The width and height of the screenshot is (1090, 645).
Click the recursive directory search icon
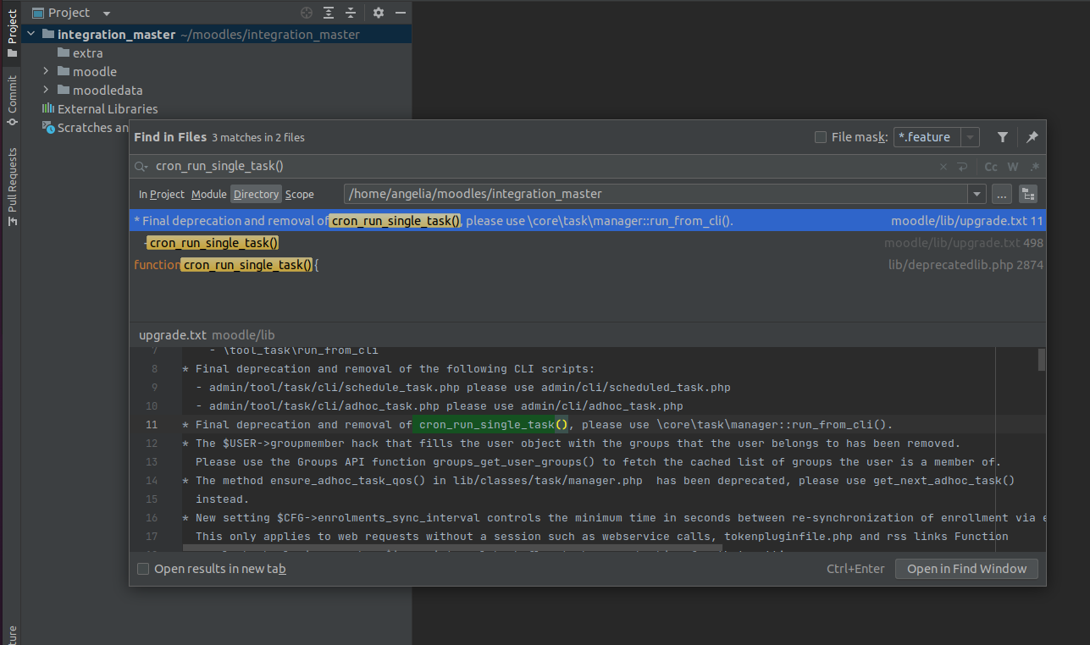pyautogui.click(x=1028, y=194)
